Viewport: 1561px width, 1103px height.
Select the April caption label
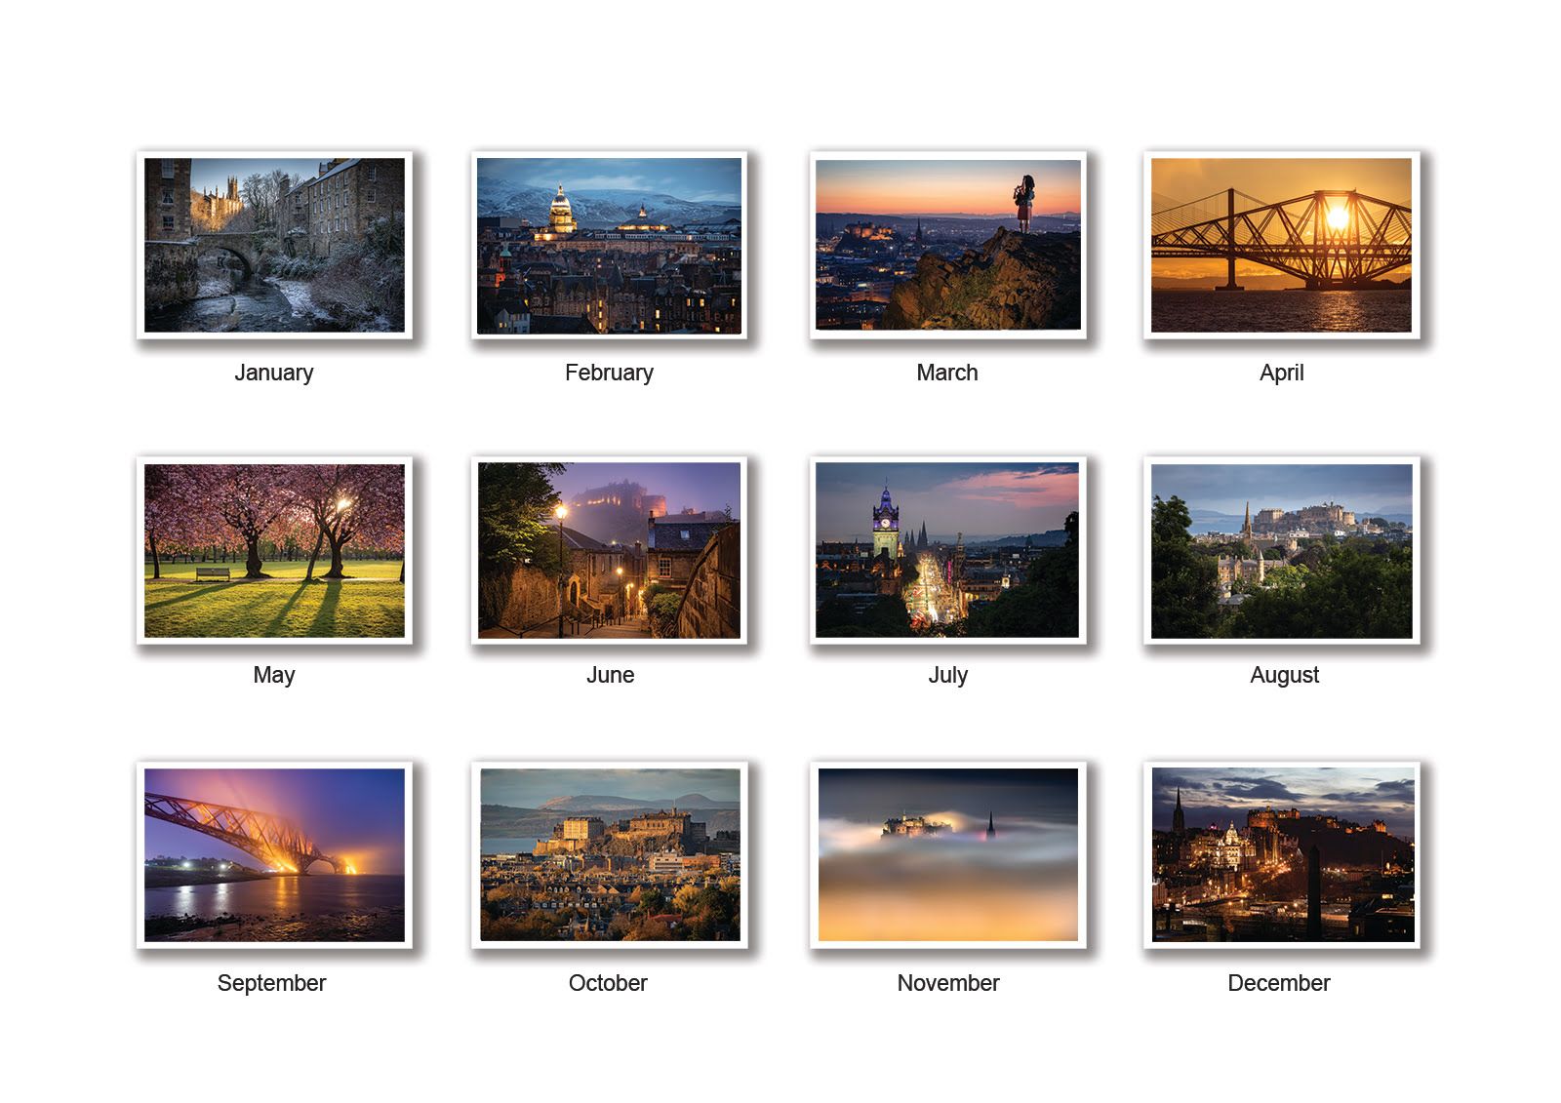pyautogui.click(x=1281, y=373)
